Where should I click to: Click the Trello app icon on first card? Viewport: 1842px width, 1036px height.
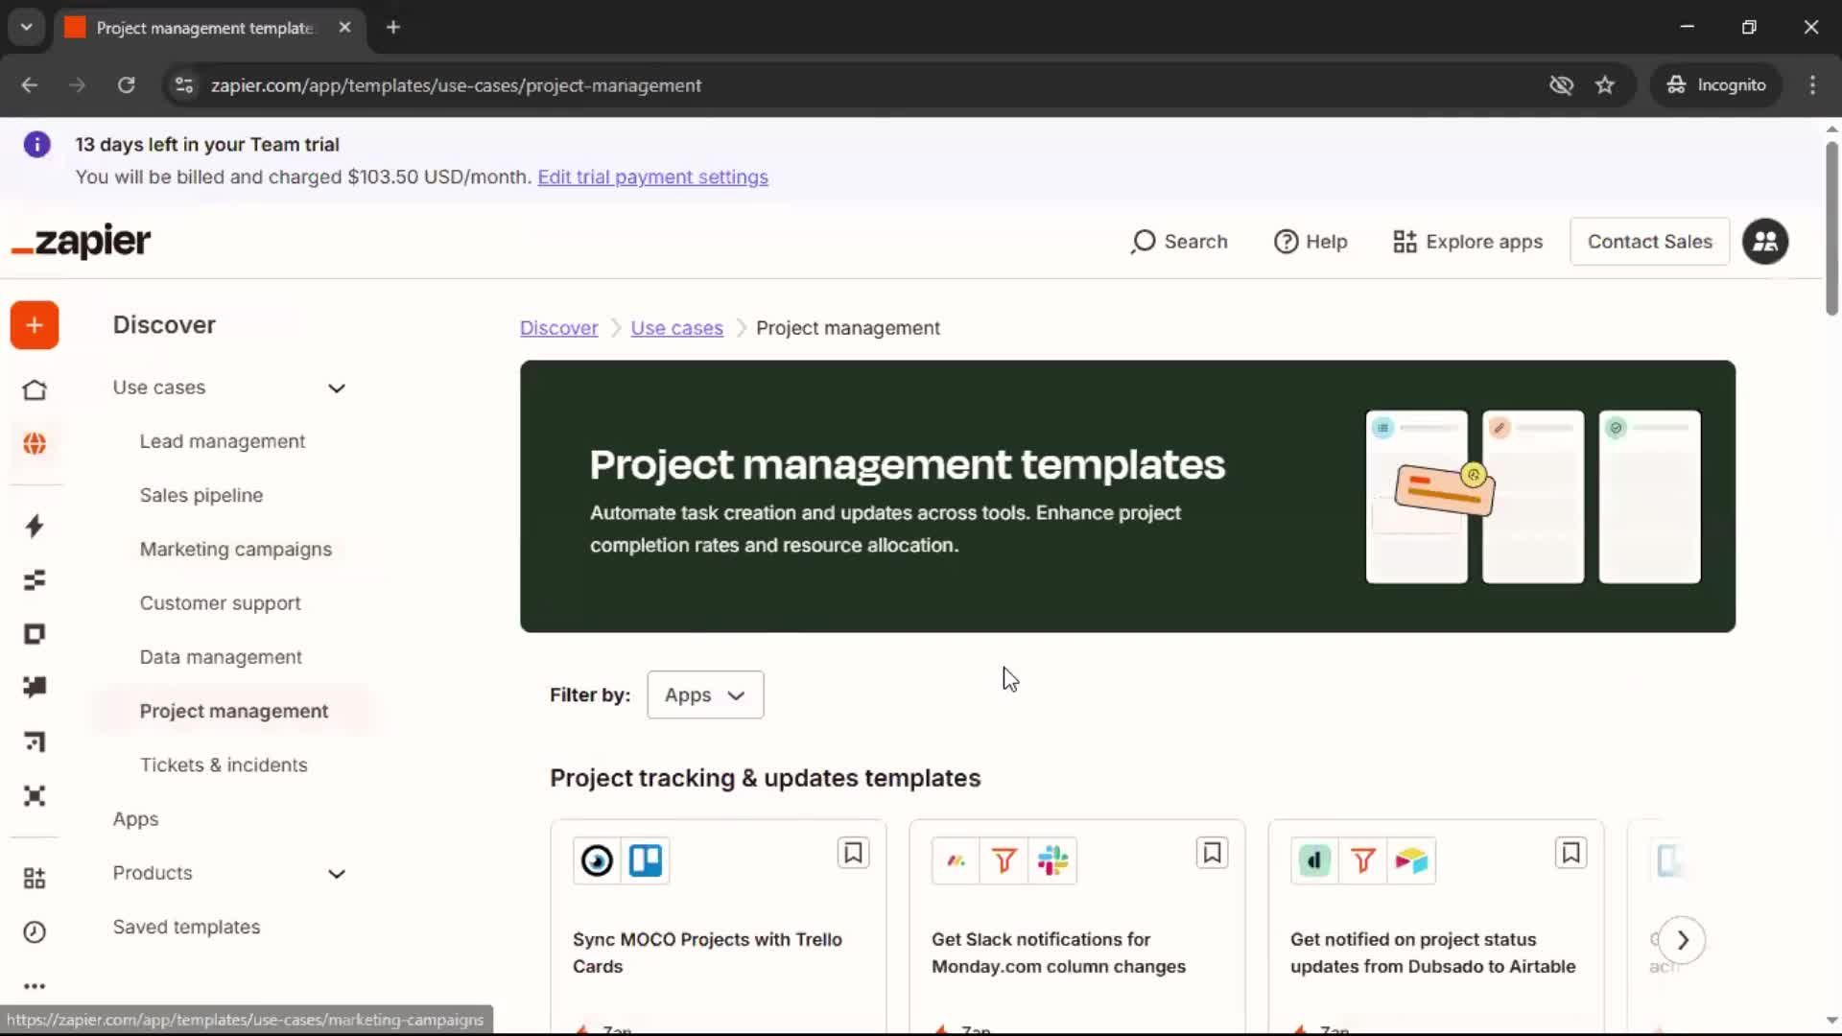tap(646, 860)
